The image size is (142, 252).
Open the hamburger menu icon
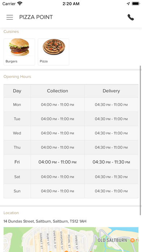10,17
